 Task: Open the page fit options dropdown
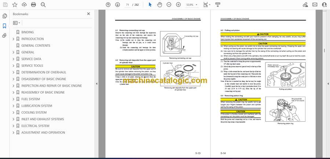point(207,5)
